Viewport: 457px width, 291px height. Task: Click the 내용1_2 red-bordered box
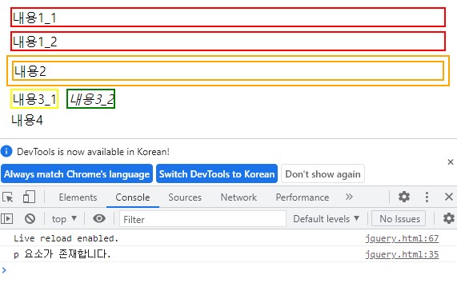click(x=228, y=42)
